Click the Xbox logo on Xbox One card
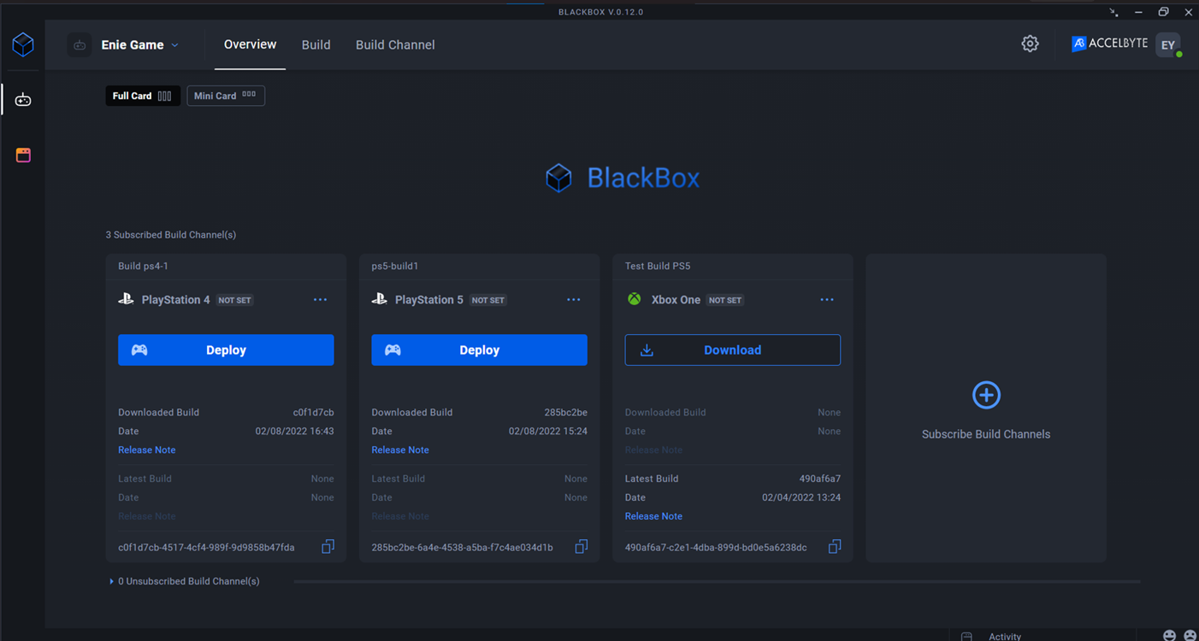1199x641 pixels. (x=634, y=299)
